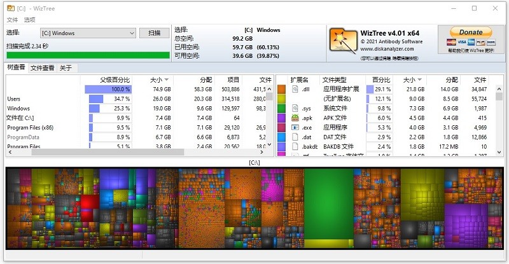Click tree horizontal scrollbar right arrow

click(x=262, y=152)
